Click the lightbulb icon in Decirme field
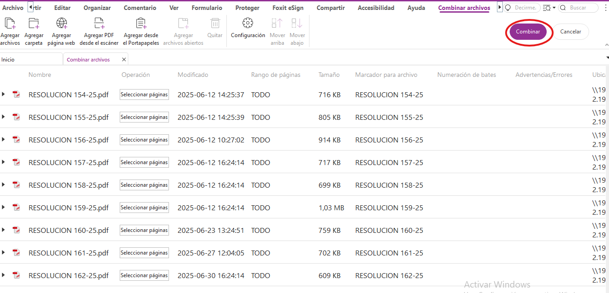This screenshot has height=293, width=609. tap(508, 8)
